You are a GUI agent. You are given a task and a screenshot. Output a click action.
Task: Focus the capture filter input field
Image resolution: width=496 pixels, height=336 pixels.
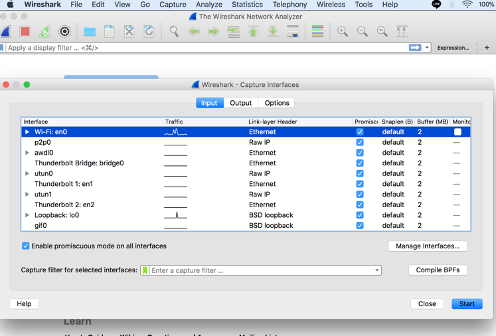pos(262,270)
